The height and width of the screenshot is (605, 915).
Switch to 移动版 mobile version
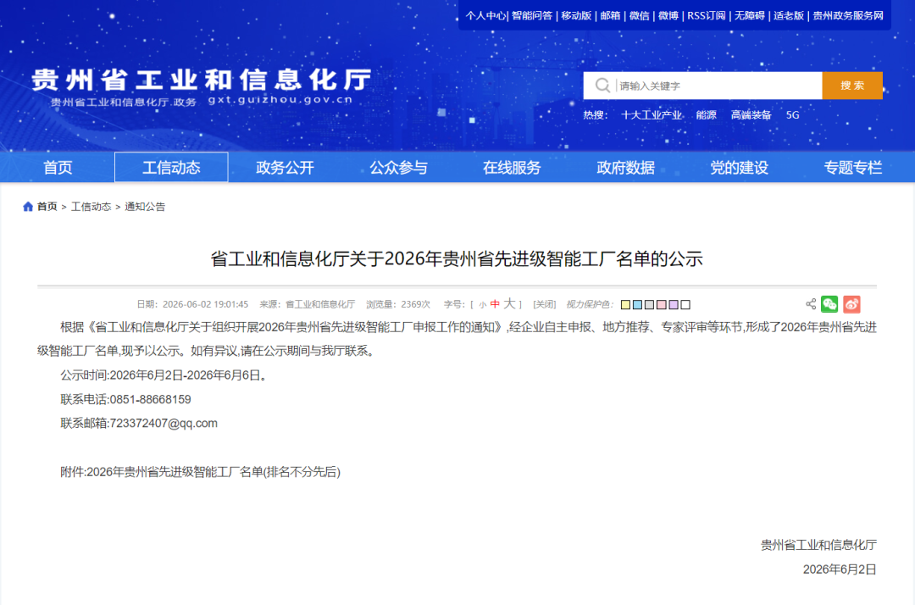pyautogui.click(x=576, y=16)
